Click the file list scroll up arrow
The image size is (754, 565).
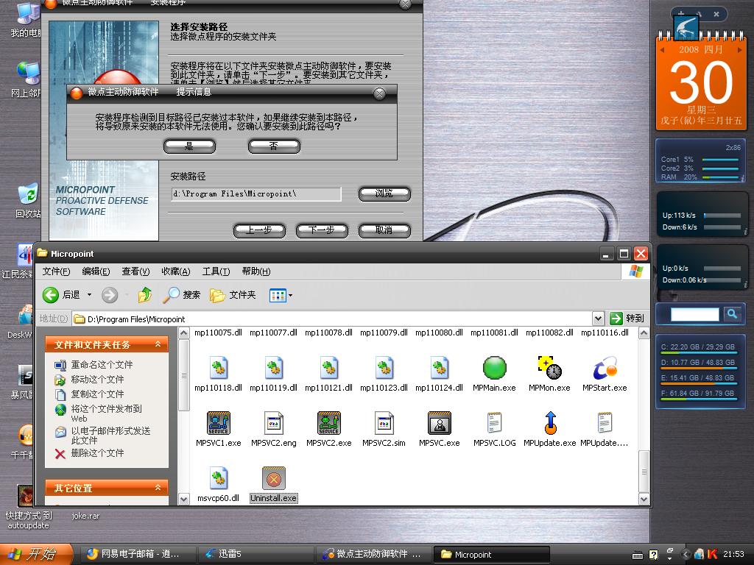(644, 333)
